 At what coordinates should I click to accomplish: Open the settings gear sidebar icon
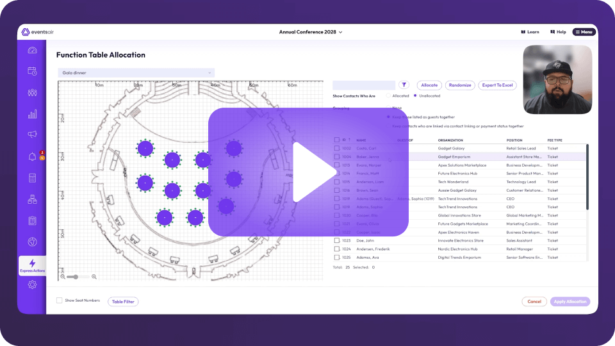[32, 284]
